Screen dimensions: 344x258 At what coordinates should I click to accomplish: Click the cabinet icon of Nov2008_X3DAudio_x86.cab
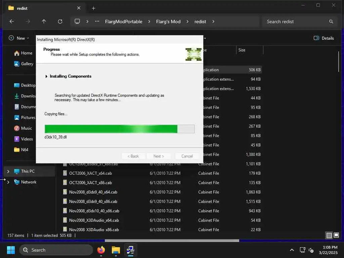click(x=65, y=229)
